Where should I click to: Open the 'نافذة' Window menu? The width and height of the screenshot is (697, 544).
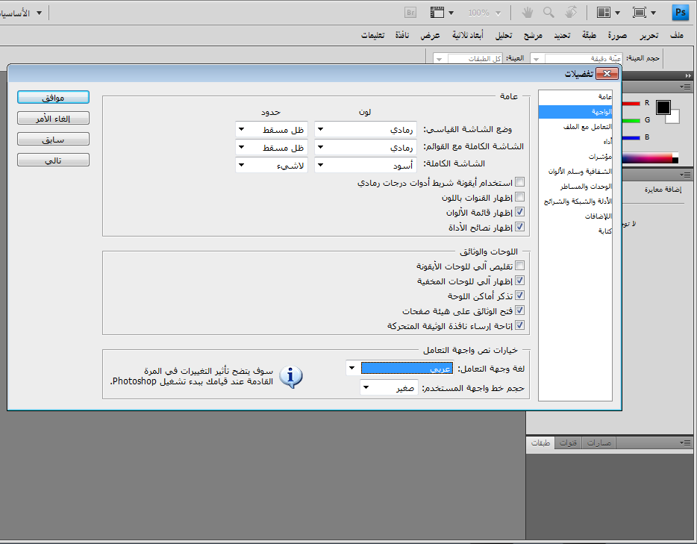[x=402, y=35]
